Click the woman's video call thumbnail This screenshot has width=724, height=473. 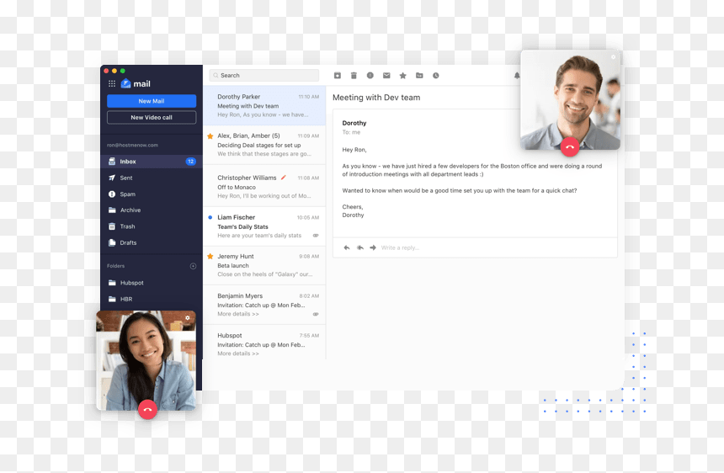coord(146,360)
